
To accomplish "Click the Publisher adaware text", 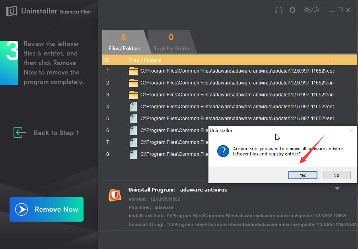I will pos(151,208).
